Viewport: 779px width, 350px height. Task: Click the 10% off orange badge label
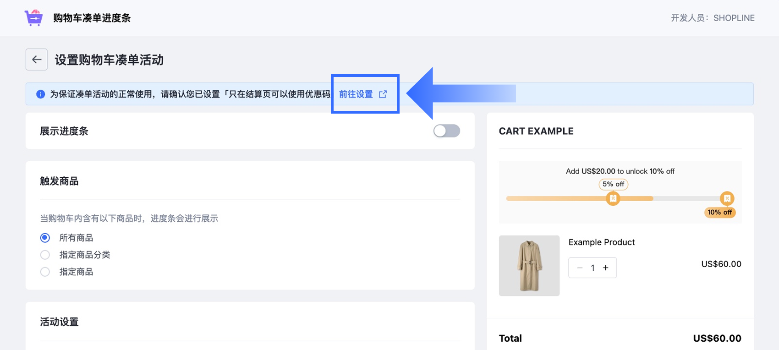720,212
